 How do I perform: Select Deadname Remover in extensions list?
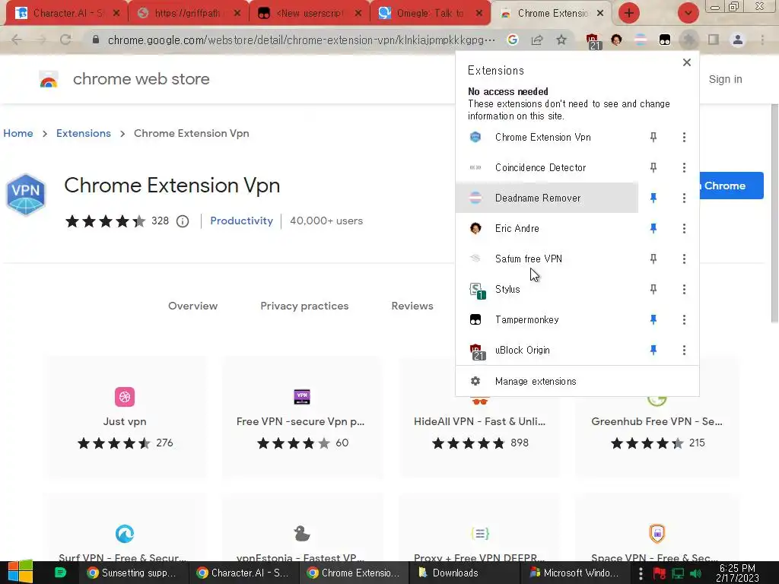pos(547,198)
